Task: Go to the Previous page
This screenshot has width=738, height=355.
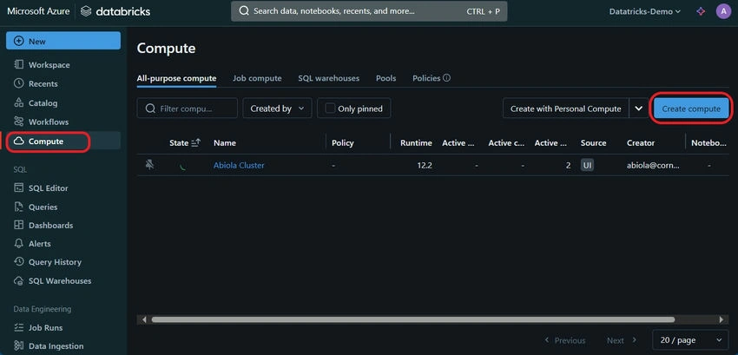Action: (565, 340)
